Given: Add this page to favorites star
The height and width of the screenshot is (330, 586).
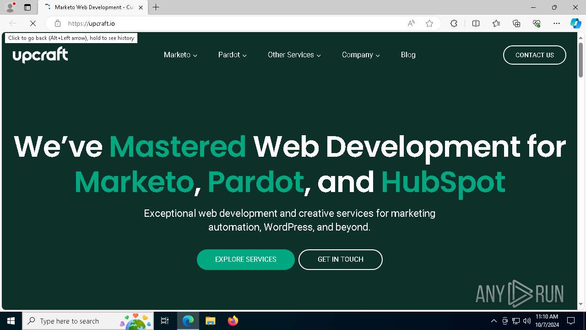Looking at the screenshot, I should (429, 23).
